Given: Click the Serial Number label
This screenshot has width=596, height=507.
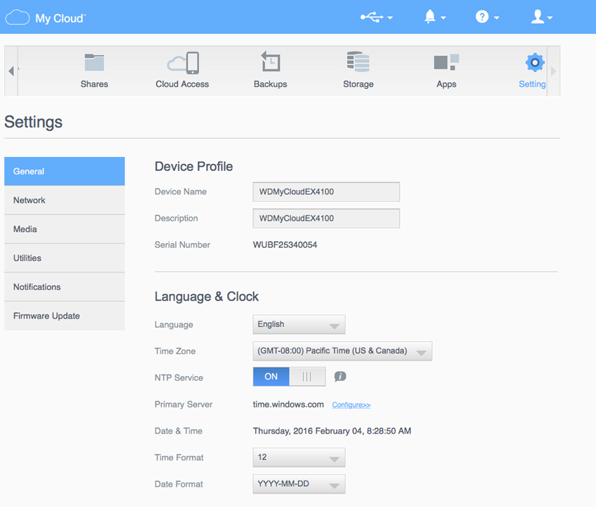Looking at the screenshot, I should coord(182,245).
